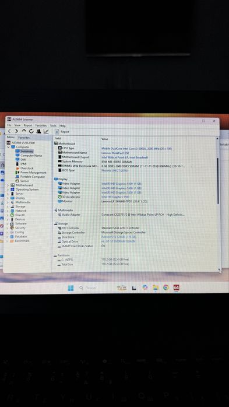Open Sensor tree item
Image resolution: width=229 pixels, height=407 pixels.
(x=24, y=181)
